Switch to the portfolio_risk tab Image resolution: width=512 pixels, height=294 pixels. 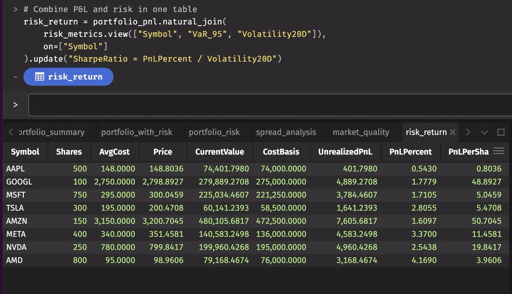214,132
